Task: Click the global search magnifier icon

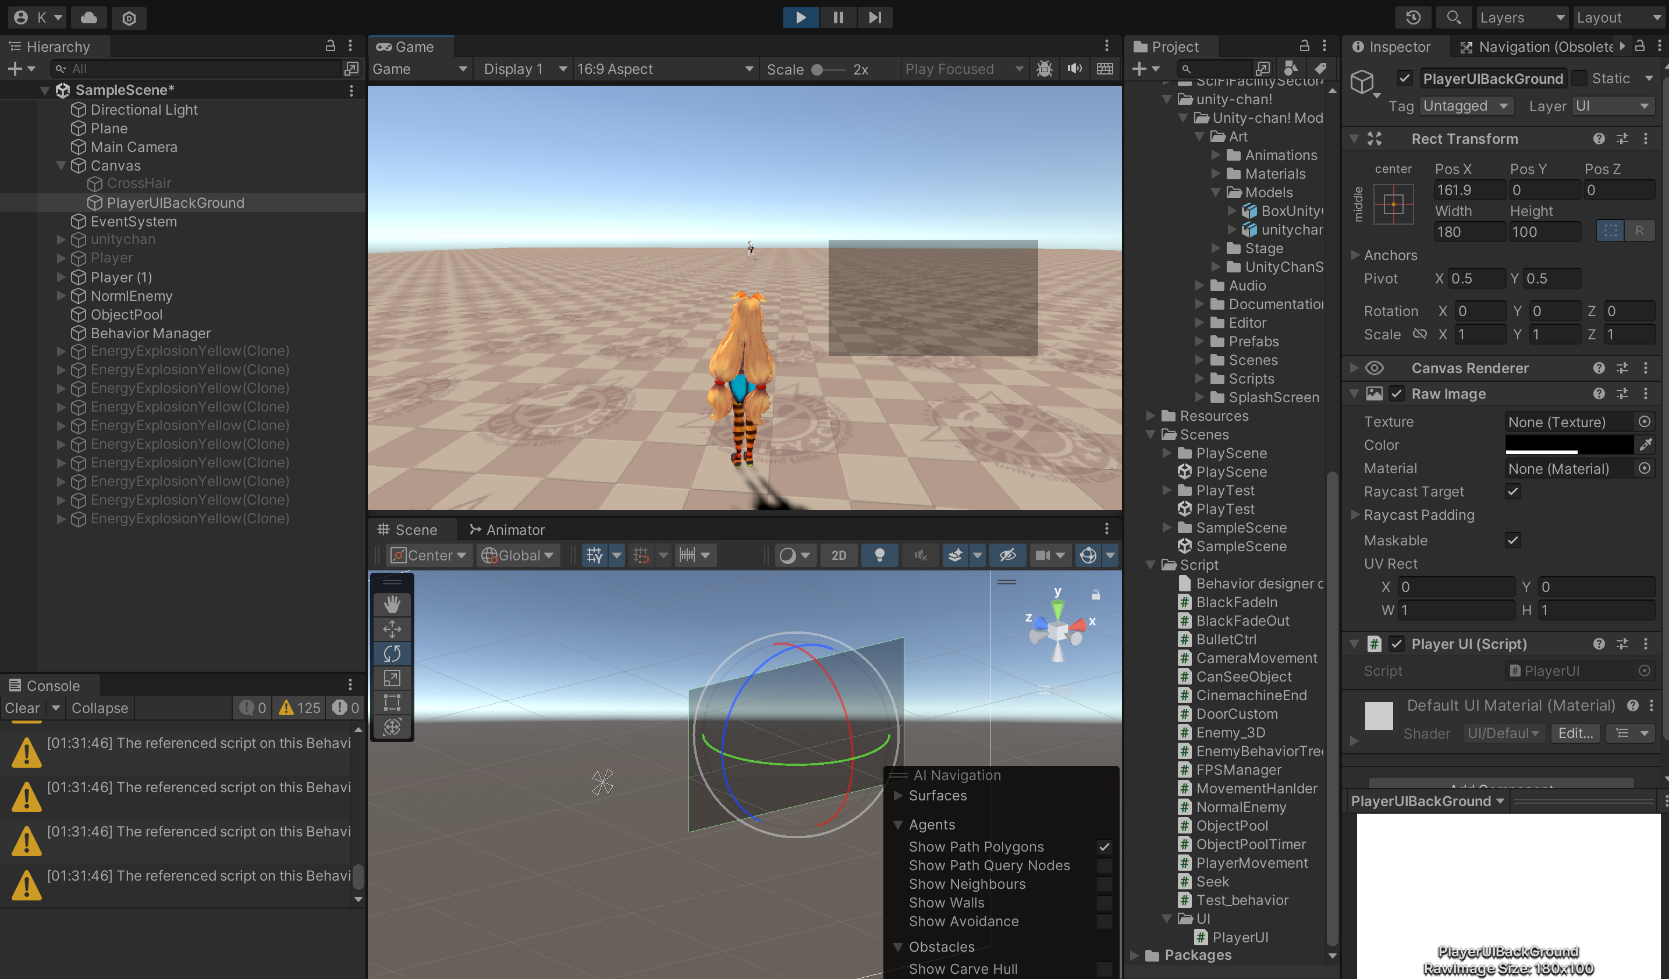Action: point(1453,18)
